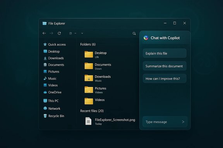Open the search magnifier icon
Viewport: 223px width, 148px height.
(134, 34)
